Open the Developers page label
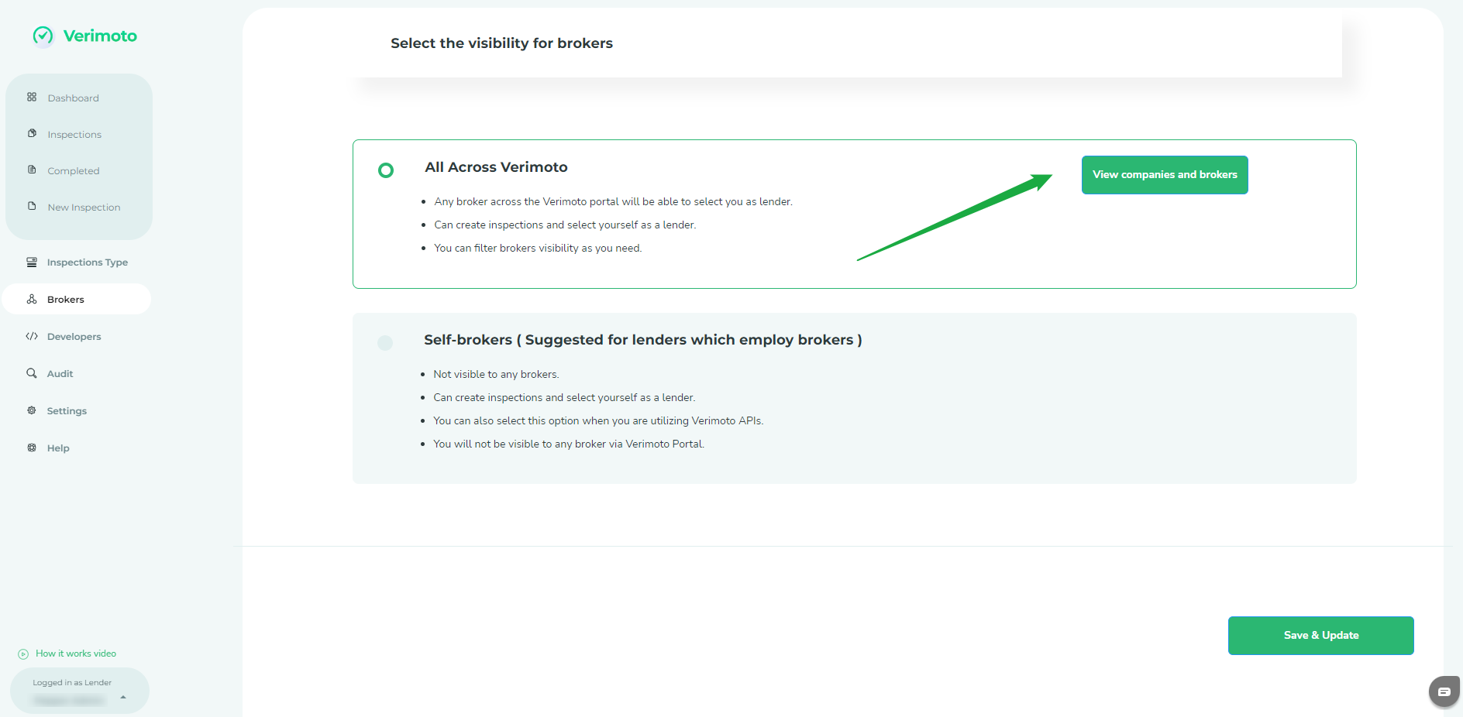Screen dimensions: 1463x717 (x=74, y=337)
